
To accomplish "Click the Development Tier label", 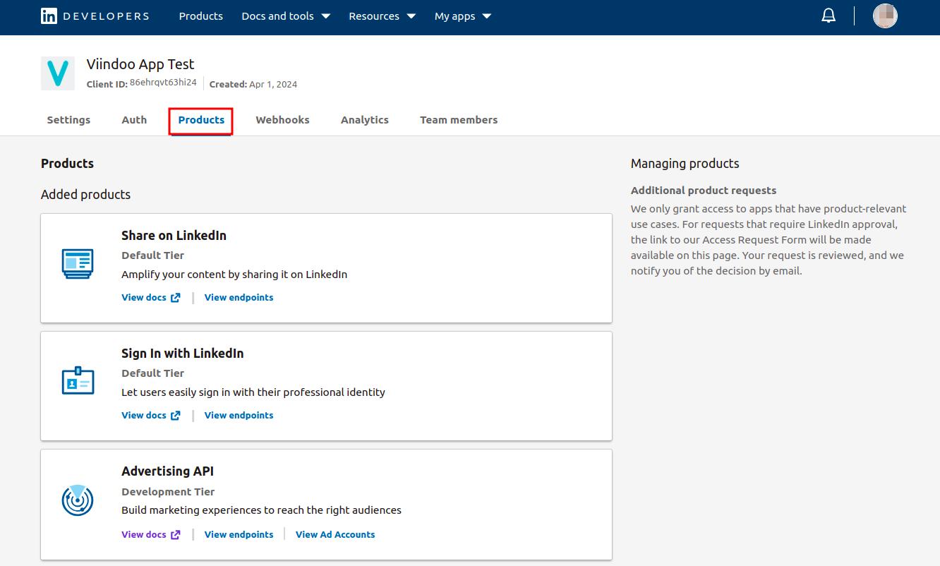I will tap(168, 492).
